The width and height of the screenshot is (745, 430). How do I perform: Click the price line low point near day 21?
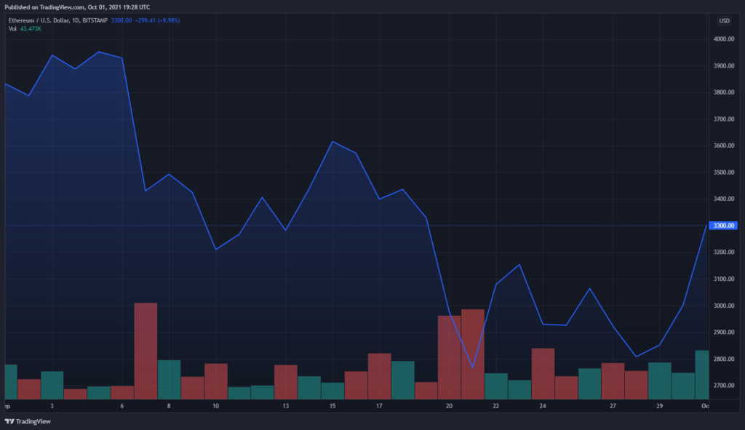pyautogui.click(x=472, y=367)
